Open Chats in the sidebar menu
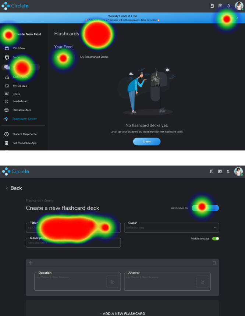This screenshot has width=245, height=316. [x=16, y=94]
